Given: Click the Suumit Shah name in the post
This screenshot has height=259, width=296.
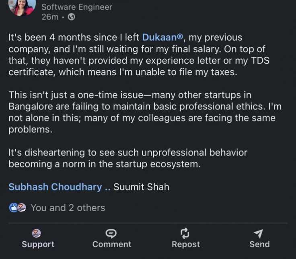Looking at the screenshot, I should click(141, 187).
